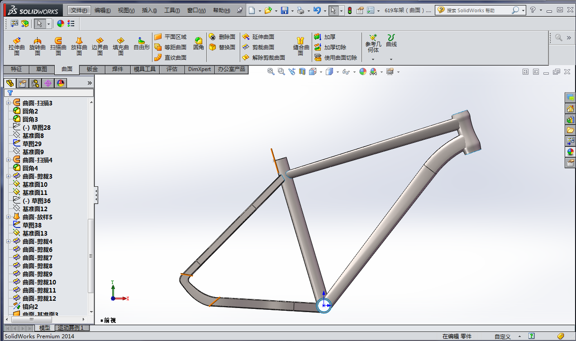The width and height of the screenshot is (576, 341).
Task: Click the 删除面 delete face tool
Action: coord(222,37)
